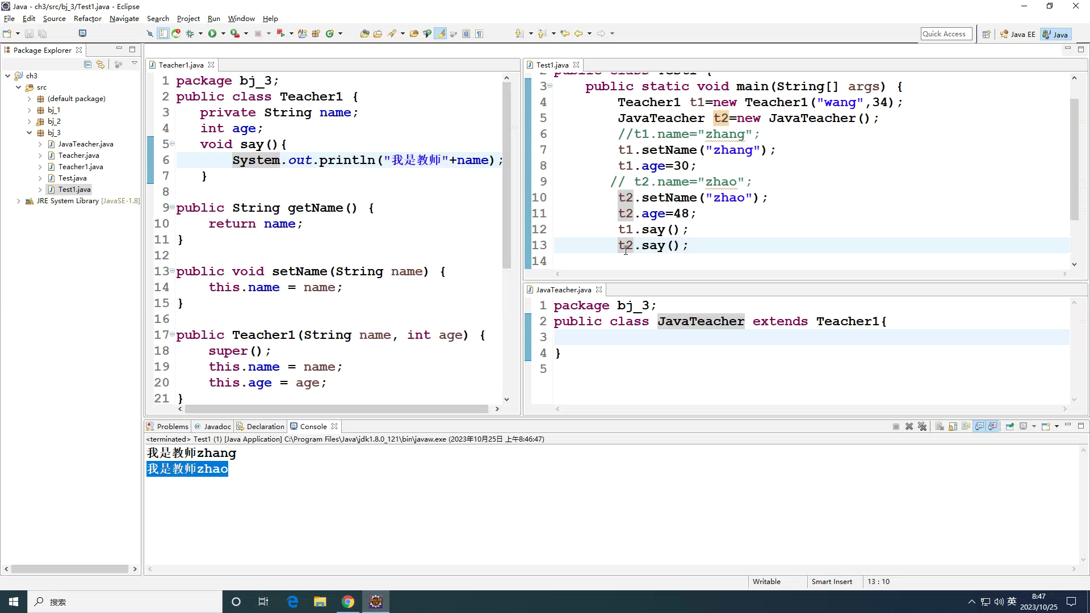The width and height of the screenshot is (1090, 613).
Task: Open JavaTeacher.java in Package Explorer
Action: tap(85, 144)
